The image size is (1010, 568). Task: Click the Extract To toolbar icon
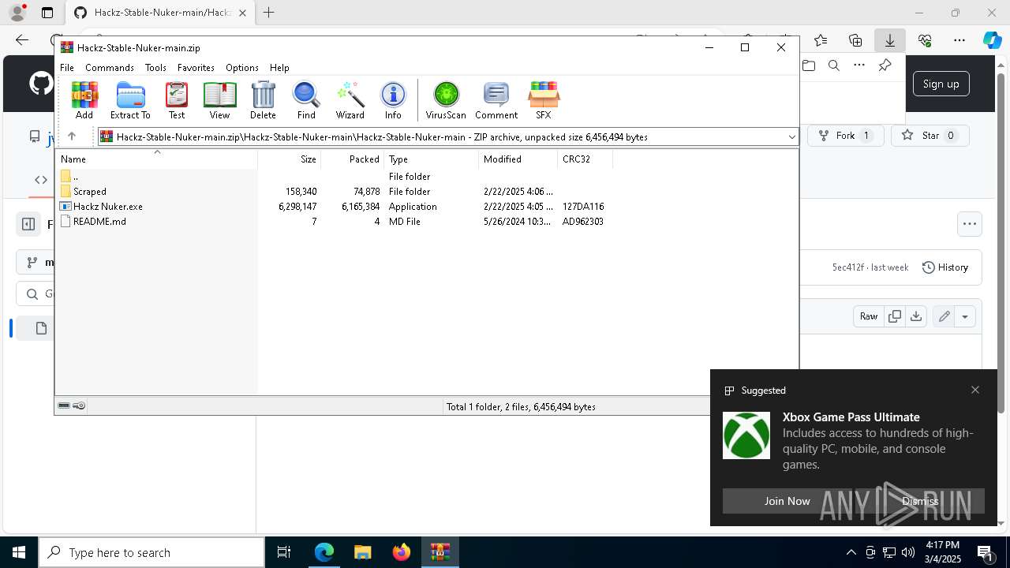pyautogui.click(x=130, y=100)
